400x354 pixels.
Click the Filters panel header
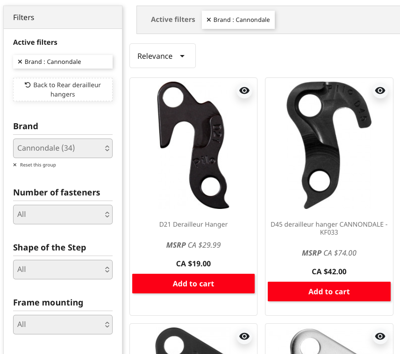(63, 18)
